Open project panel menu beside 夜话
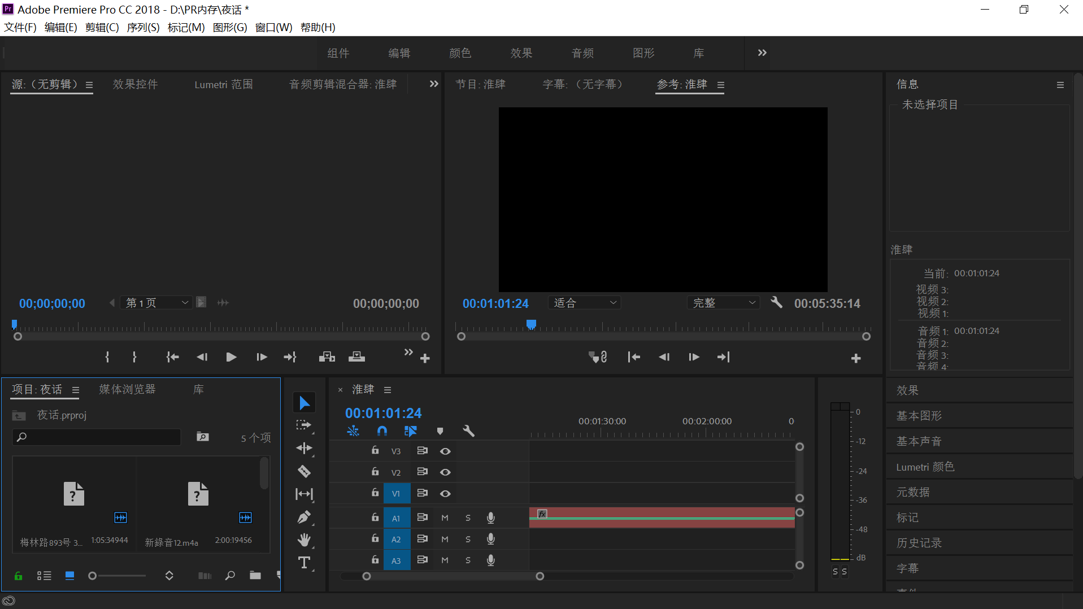The width and height of the screenshot is (1083, 609). (x=76, y=390)
